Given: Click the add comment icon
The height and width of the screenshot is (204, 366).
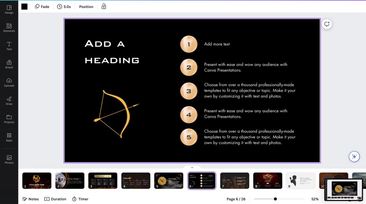Looking at the screenshot, I should click(327, 24).
